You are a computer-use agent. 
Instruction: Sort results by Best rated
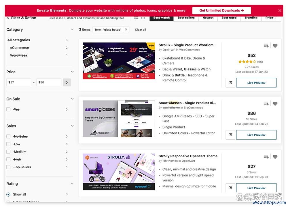pyautogui.click(x=229, y=18)
